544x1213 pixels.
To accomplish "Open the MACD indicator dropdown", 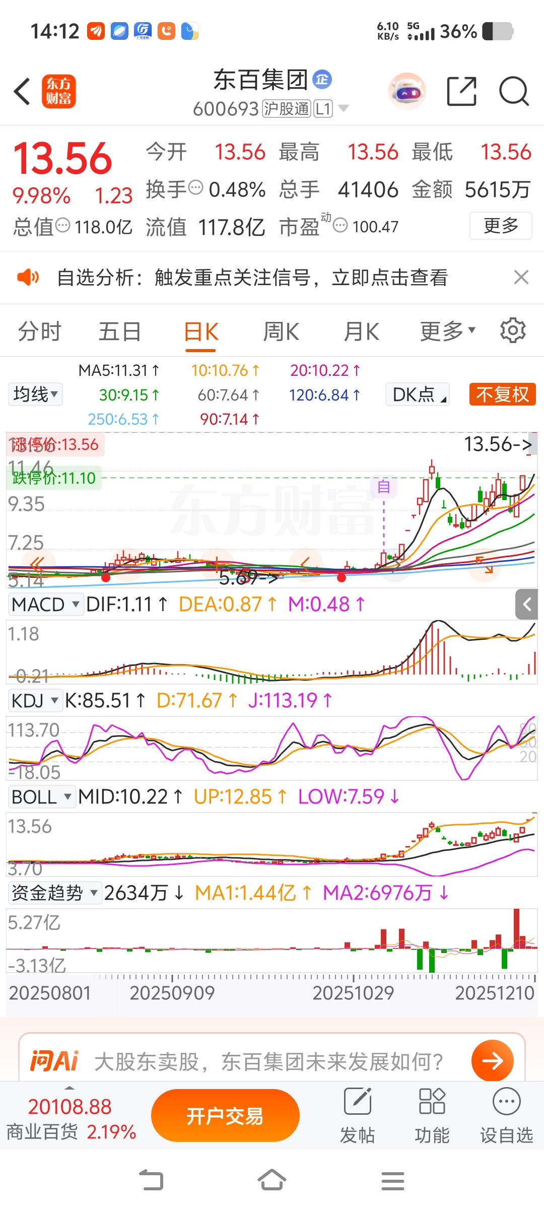I will (x=45, y=604).
